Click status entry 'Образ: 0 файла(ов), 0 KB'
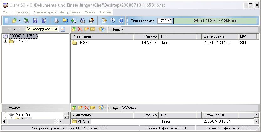 point(167,128)
